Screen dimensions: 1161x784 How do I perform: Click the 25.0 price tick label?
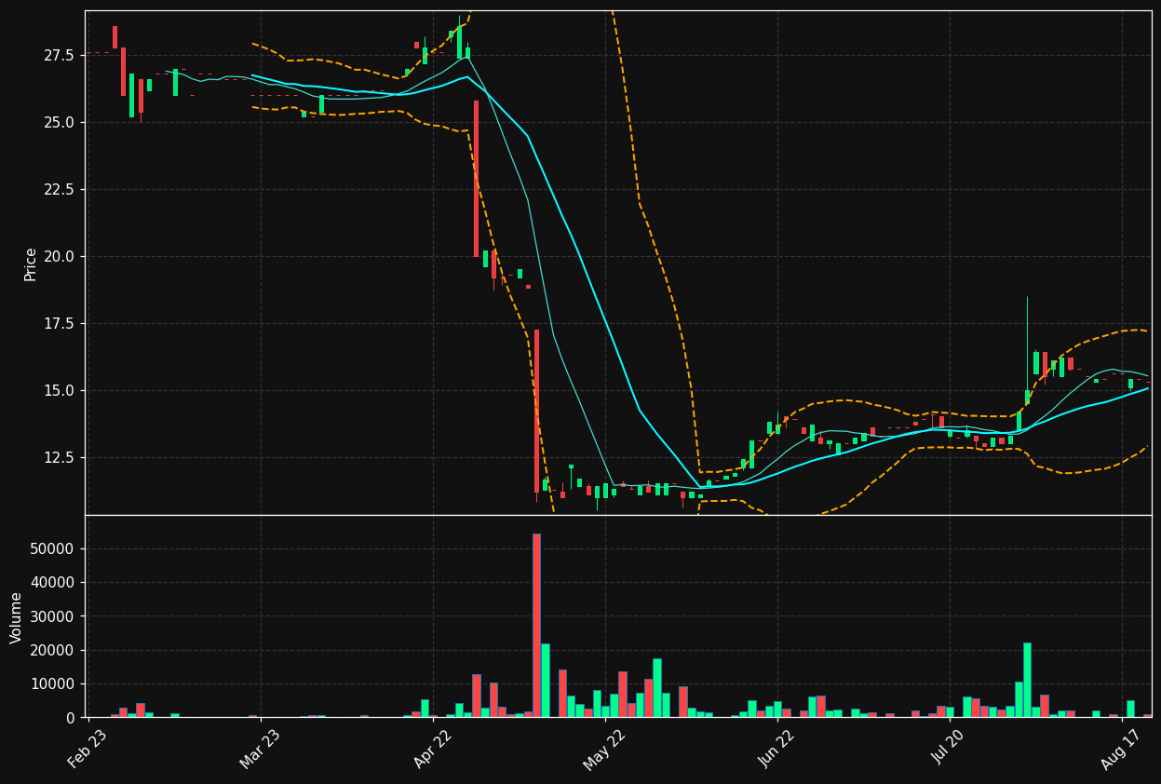tap(58, 123)
